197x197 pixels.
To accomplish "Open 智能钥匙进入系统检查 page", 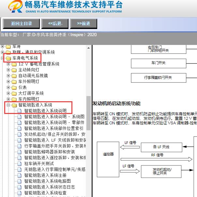I will [x=45, y=193].
